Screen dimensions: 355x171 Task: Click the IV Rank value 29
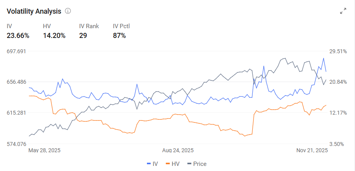[x=83, y=36]
